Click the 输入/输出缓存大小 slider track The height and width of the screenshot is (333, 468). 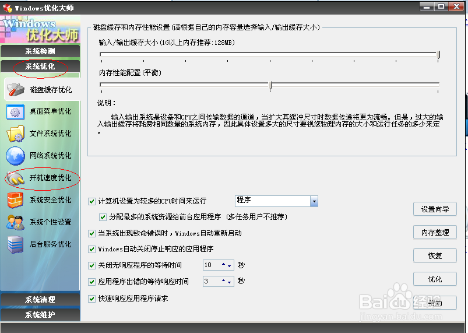(269, 54)
